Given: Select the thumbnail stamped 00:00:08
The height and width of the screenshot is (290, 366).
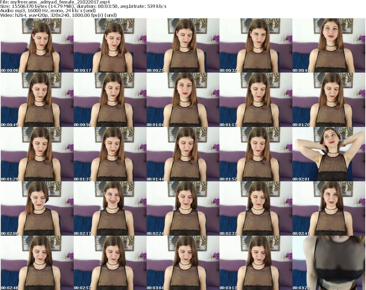Looking at the screenshot, I should (37, 45).
